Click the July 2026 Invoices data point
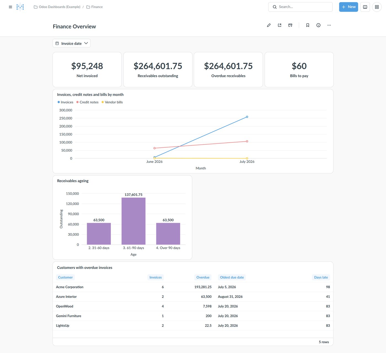Image resolution: width=386 pixels, height=353 pixels. 247,117
